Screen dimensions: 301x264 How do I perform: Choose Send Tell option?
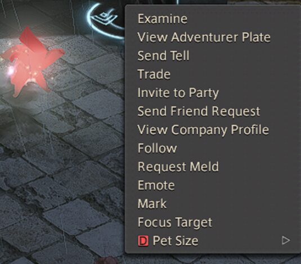pyautogui.click(x=163, y=56)
